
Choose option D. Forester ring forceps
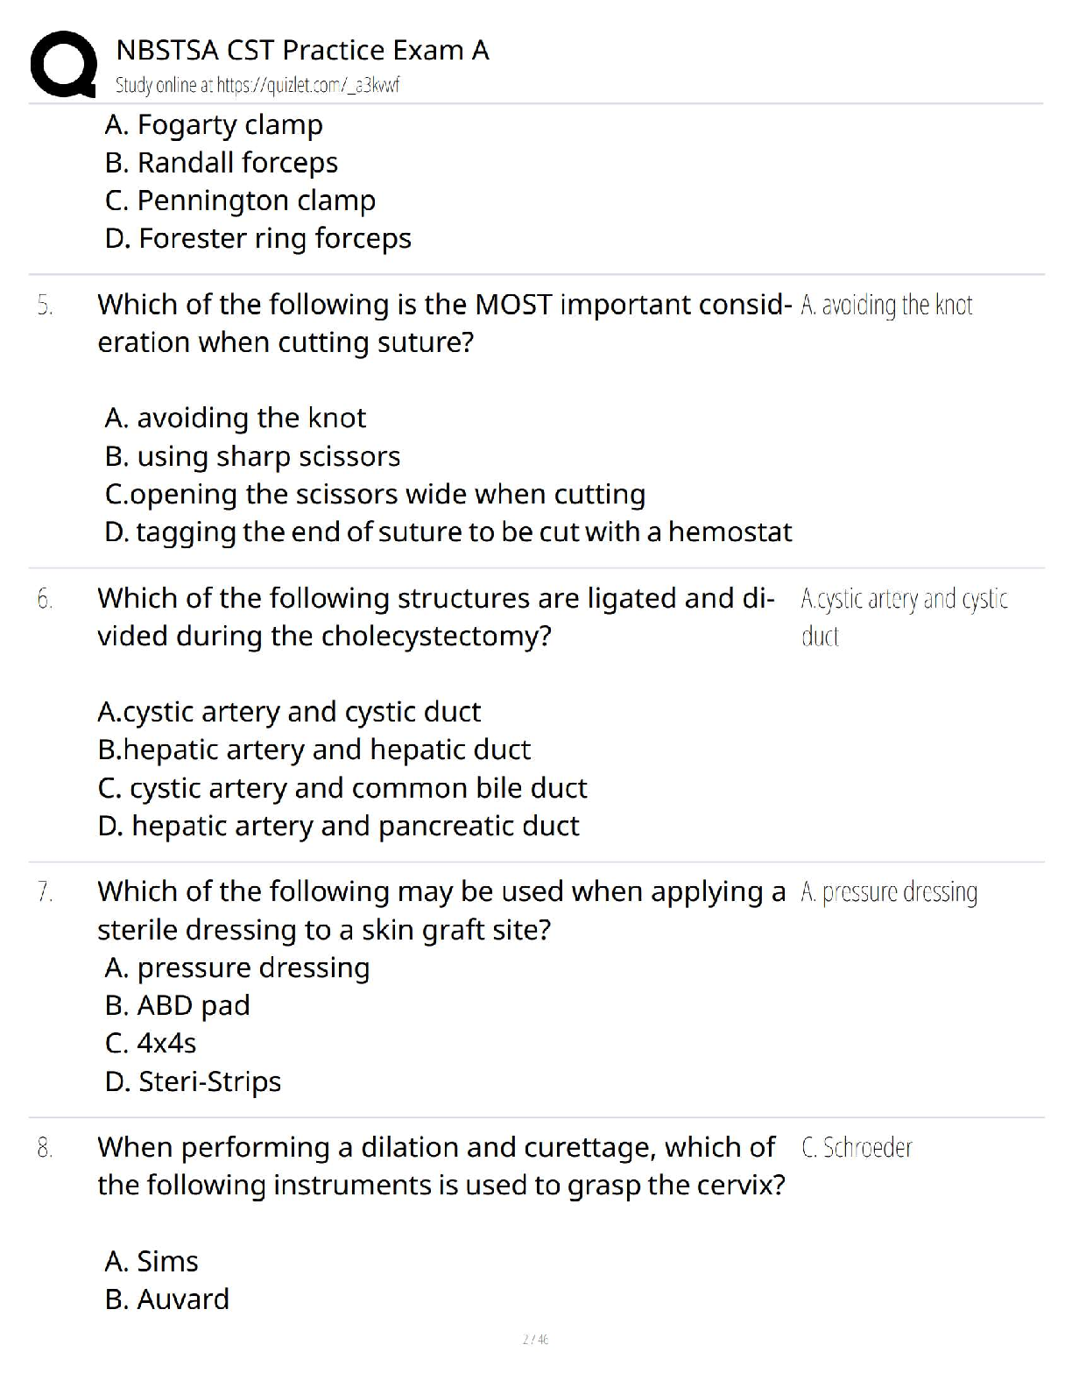point(257,238)
